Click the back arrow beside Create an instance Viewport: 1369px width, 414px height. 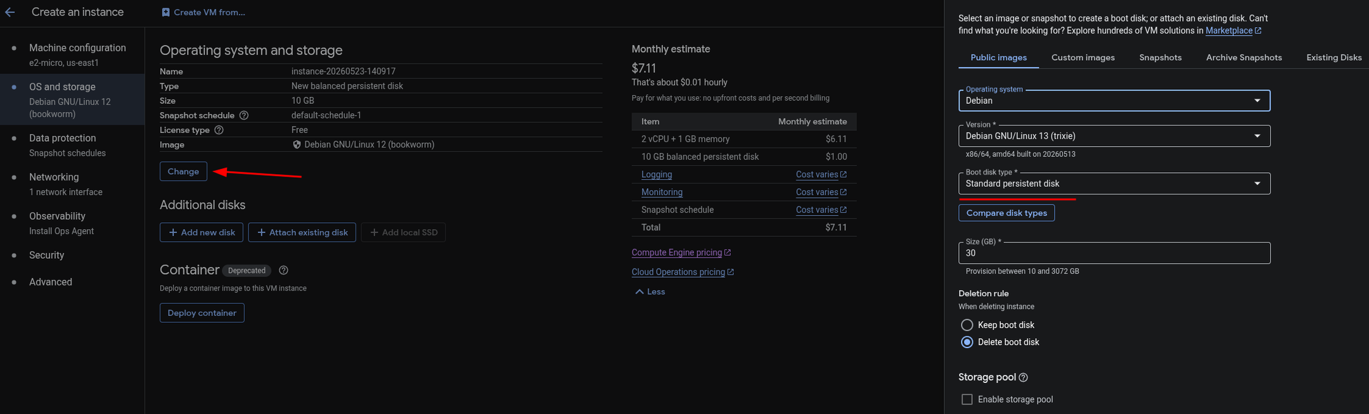[10, 12]
